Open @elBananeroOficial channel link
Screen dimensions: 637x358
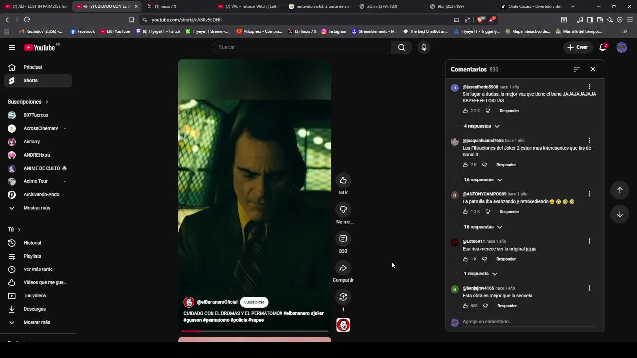click(x=217, y=302)
